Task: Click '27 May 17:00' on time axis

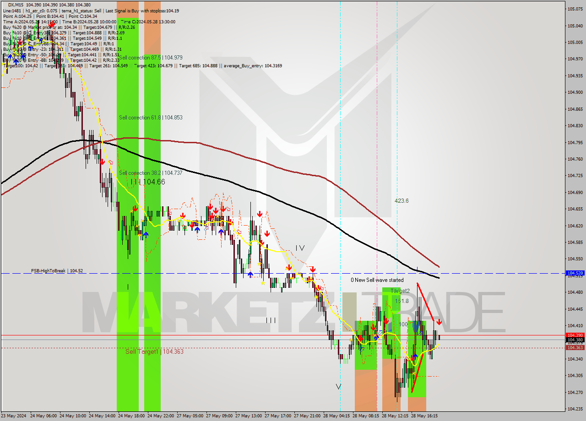Action: 278,416
